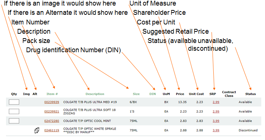This screenshot has width=265, height=140.
Task: Select description COLGATE T/P OPTIC WHITE SPRKLE
Action: [90, 130]
